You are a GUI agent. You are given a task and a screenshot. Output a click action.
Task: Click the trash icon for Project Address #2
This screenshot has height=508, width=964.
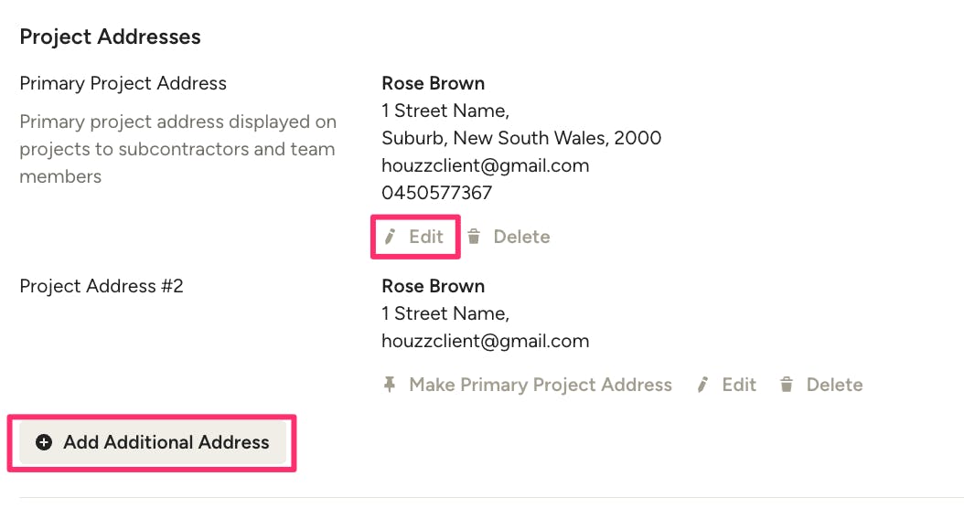(x=787, y=385)
